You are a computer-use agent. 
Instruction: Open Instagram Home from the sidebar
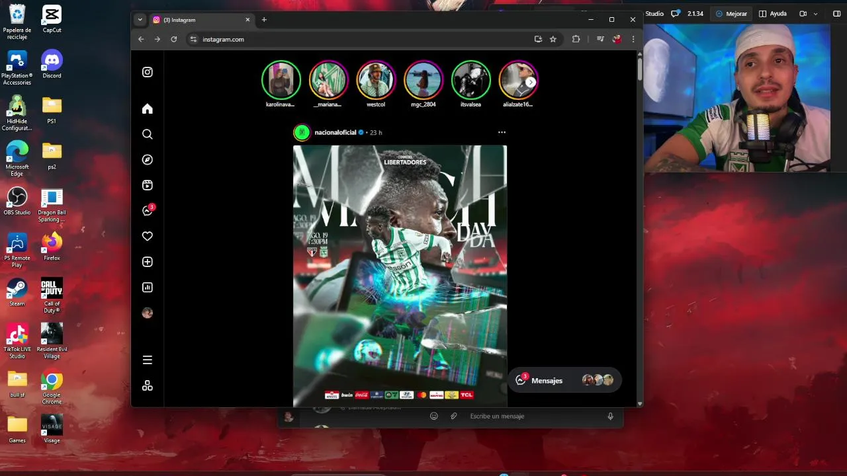coord(148,109)
